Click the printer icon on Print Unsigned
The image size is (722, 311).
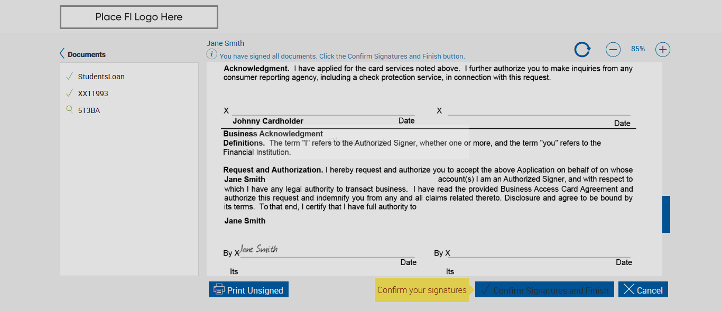pos(219,290)
